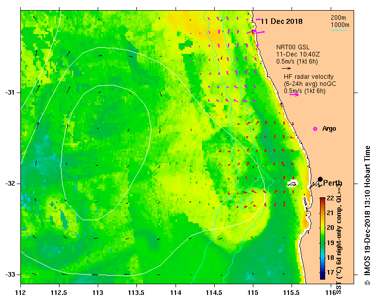The image size is (376, 301).
Task: Click the IMOS copyright timestamp vertical text
Action: [367, 216]
